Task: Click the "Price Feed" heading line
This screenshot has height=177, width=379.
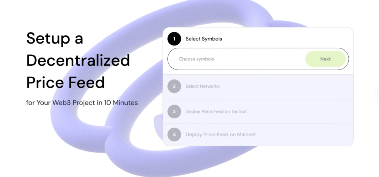Action: 66,82
